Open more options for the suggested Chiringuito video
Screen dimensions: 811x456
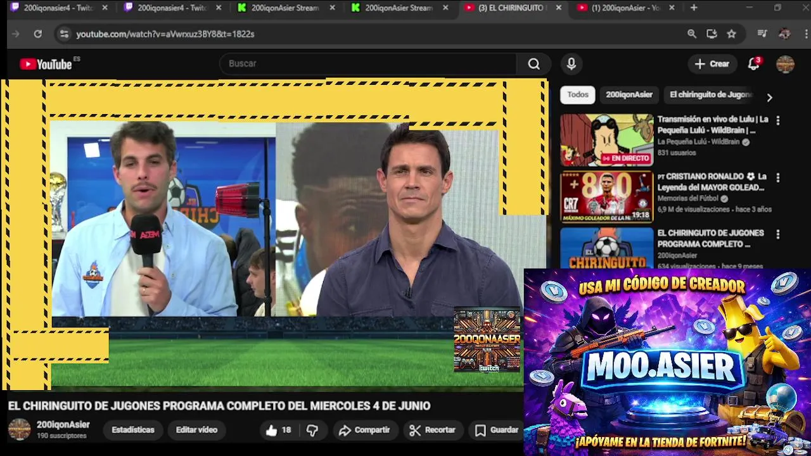click(778, 234)
